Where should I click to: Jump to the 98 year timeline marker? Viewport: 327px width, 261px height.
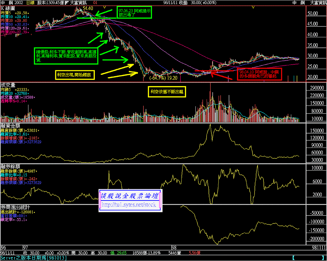174,248
